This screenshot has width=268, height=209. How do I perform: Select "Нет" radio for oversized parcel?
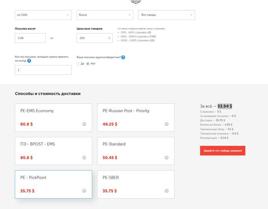click(88, 64)
